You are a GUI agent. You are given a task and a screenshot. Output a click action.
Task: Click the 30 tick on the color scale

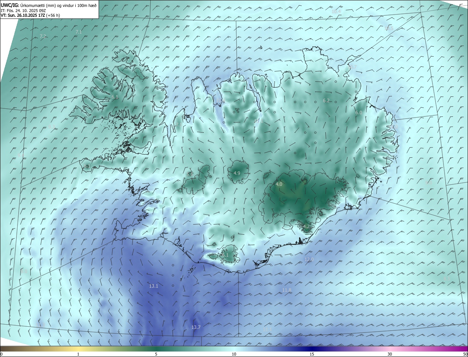390,354
